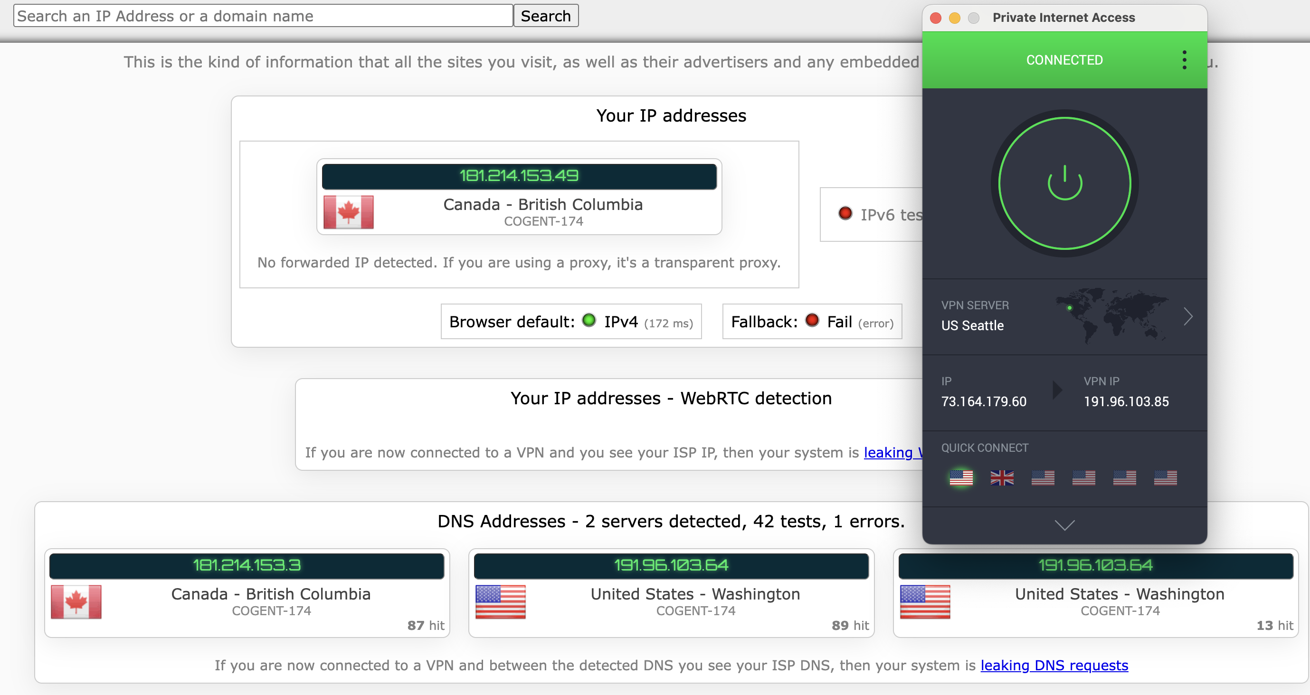1310x695 pixels.
Task: Click the IPv4 green status indicator
Action: point(589,321)
